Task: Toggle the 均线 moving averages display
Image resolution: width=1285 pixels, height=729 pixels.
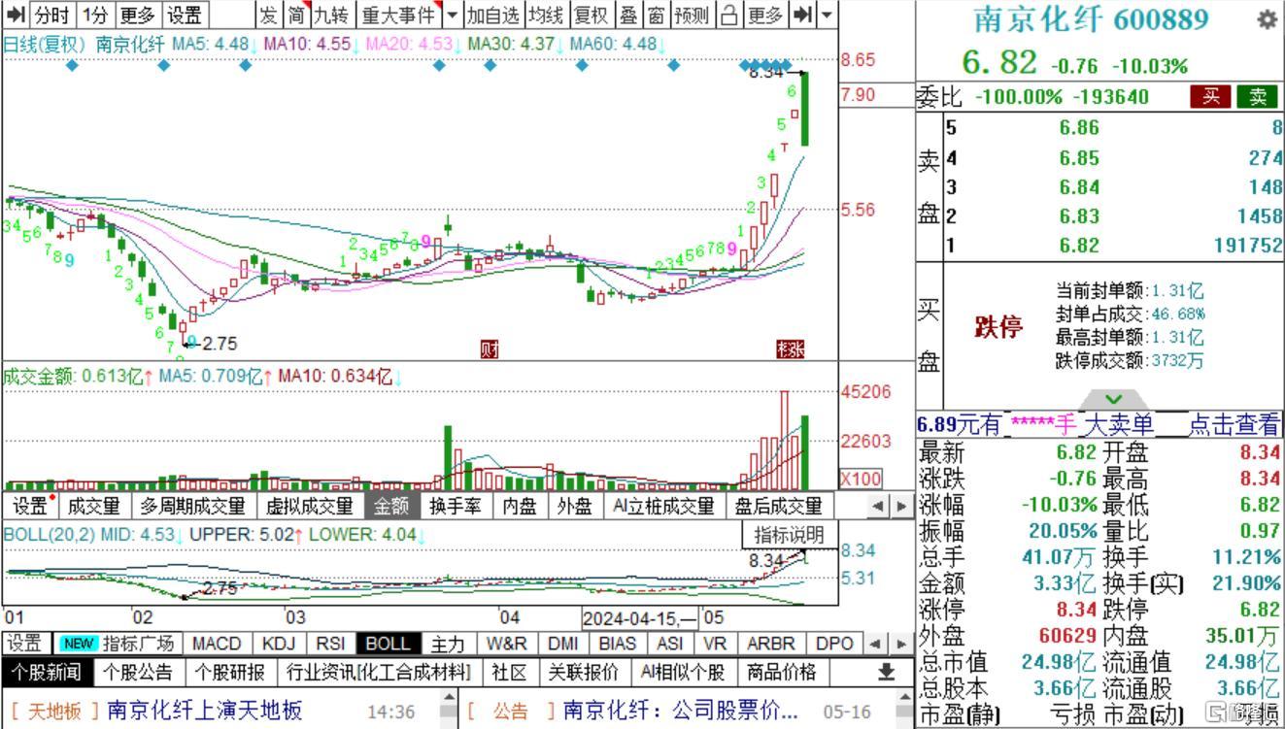Action: (546, 15)
